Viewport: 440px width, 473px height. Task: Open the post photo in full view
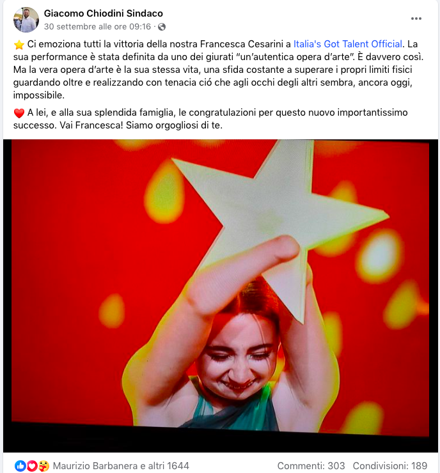click(220, 295)
